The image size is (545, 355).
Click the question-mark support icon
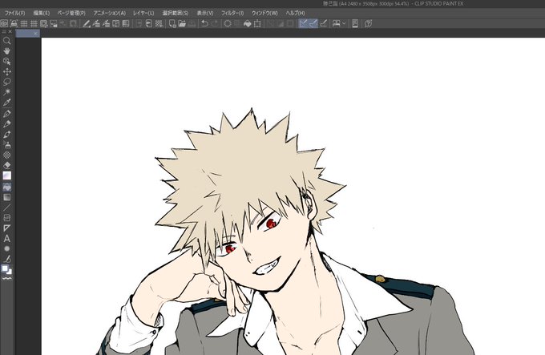pyautogui.click(x=368, y=23)
